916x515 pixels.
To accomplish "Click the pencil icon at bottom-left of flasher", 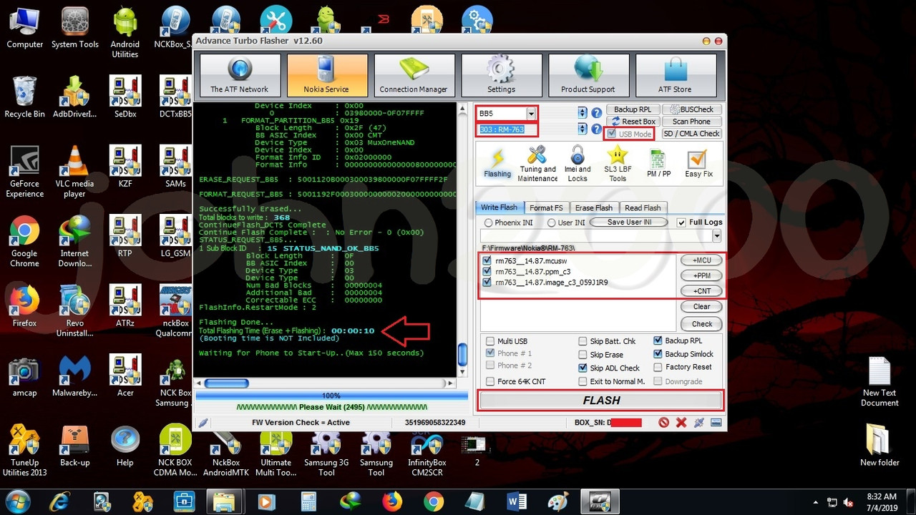I will (203, 423).
